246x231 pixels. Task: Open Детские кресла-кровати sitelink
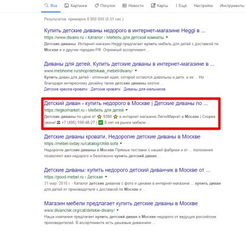[x=65, y=90]
